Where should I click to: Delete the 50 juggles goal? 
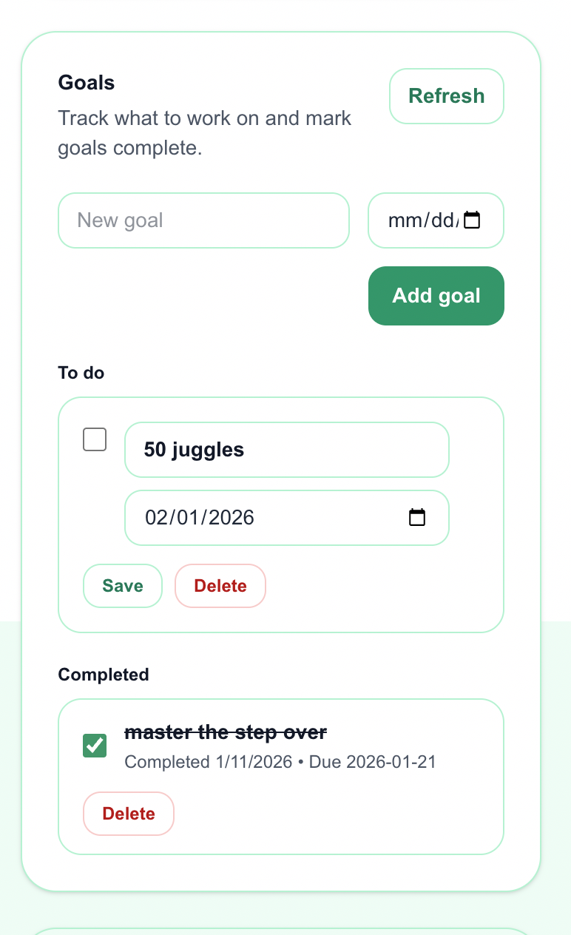click(x=220, y=585)
